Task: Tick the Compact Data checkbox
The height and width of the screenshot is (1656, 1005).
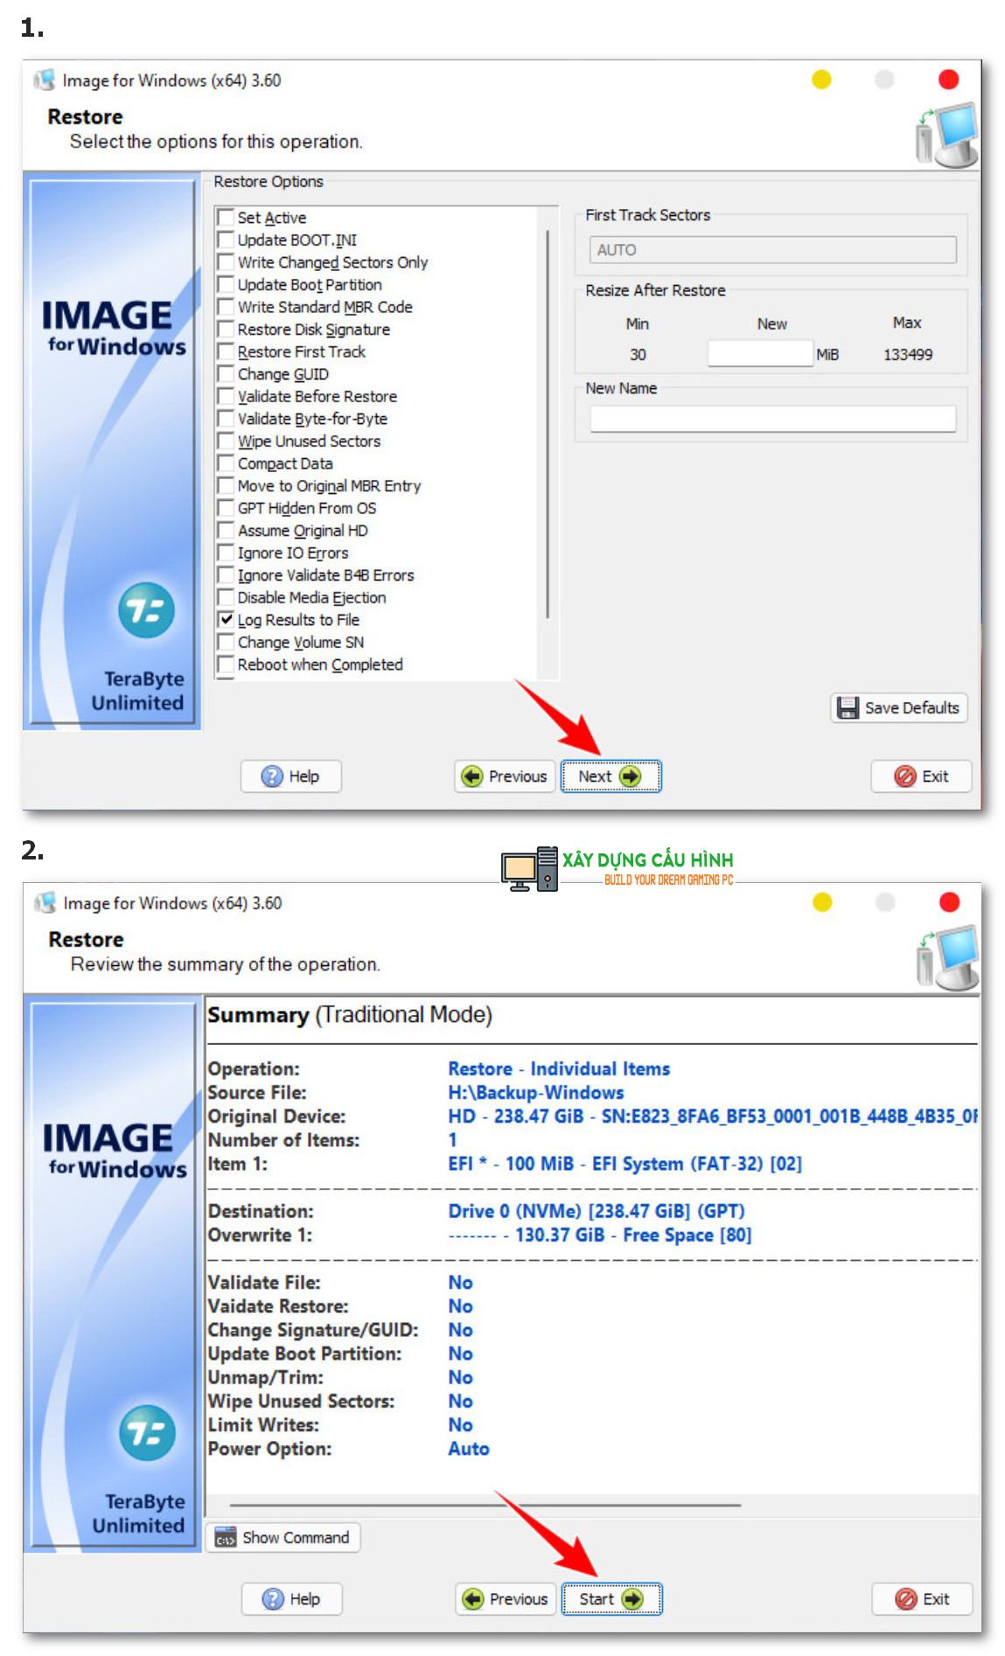Action: click(226, 463)
